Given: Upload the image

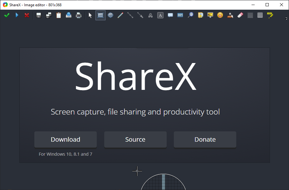Looking at the screenshot, I should click(x=68, y=15).
